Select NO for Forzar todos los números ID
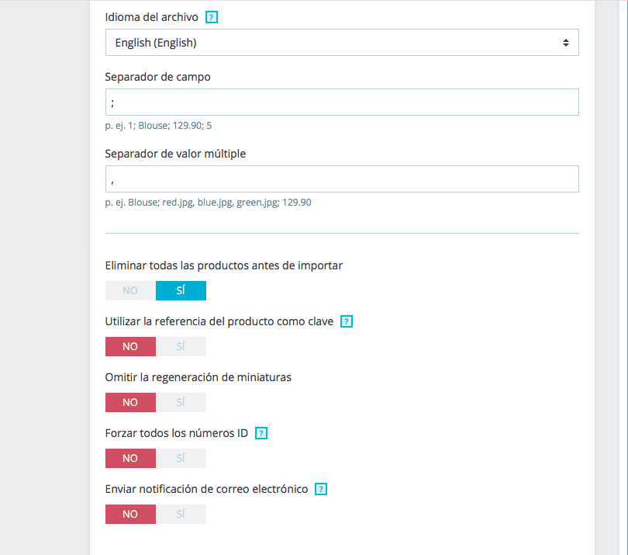The height and width of the screenshot is (555, 628). pos(130,458)
